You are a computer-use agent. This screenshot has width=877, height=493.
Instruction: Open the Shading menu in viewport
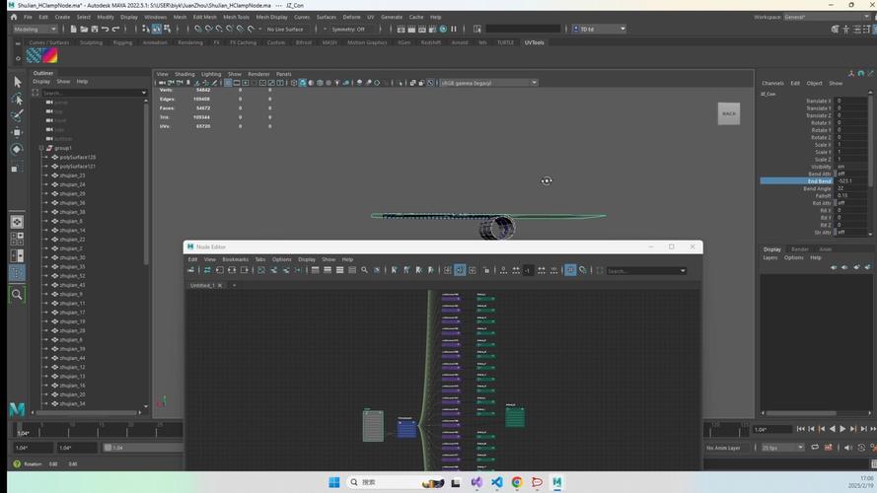click(184, 74)
